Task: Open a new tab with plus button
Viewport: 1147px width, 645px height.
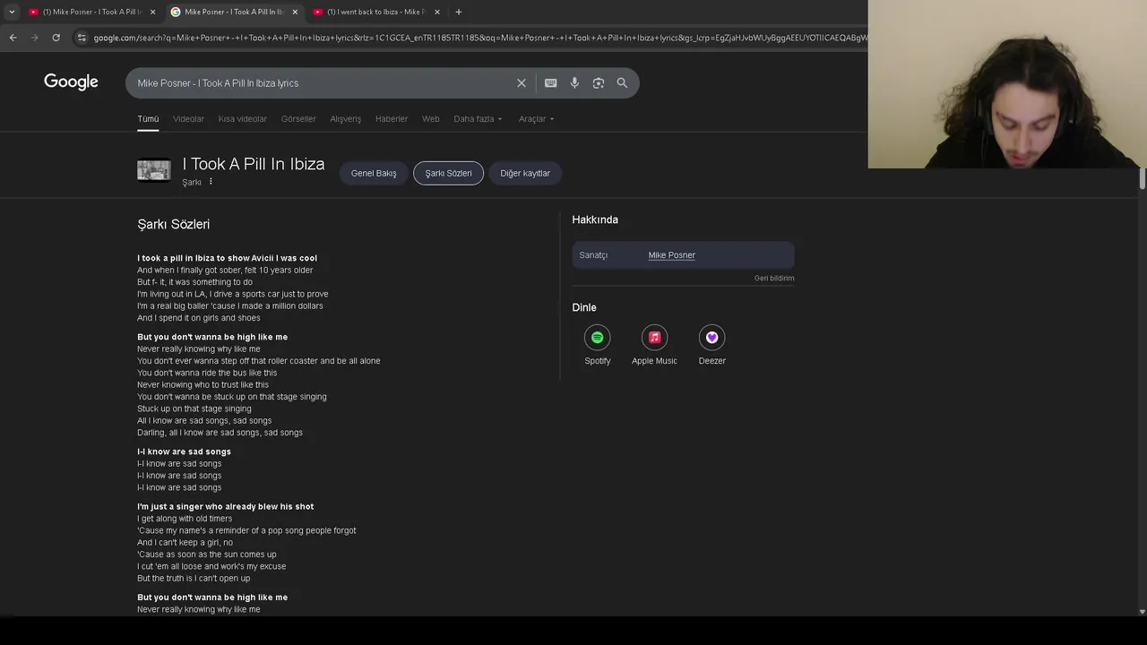Action: tap(458, 12)
